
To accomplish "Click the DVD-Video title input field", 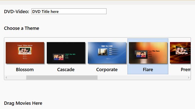I will [x=69, y=12].
